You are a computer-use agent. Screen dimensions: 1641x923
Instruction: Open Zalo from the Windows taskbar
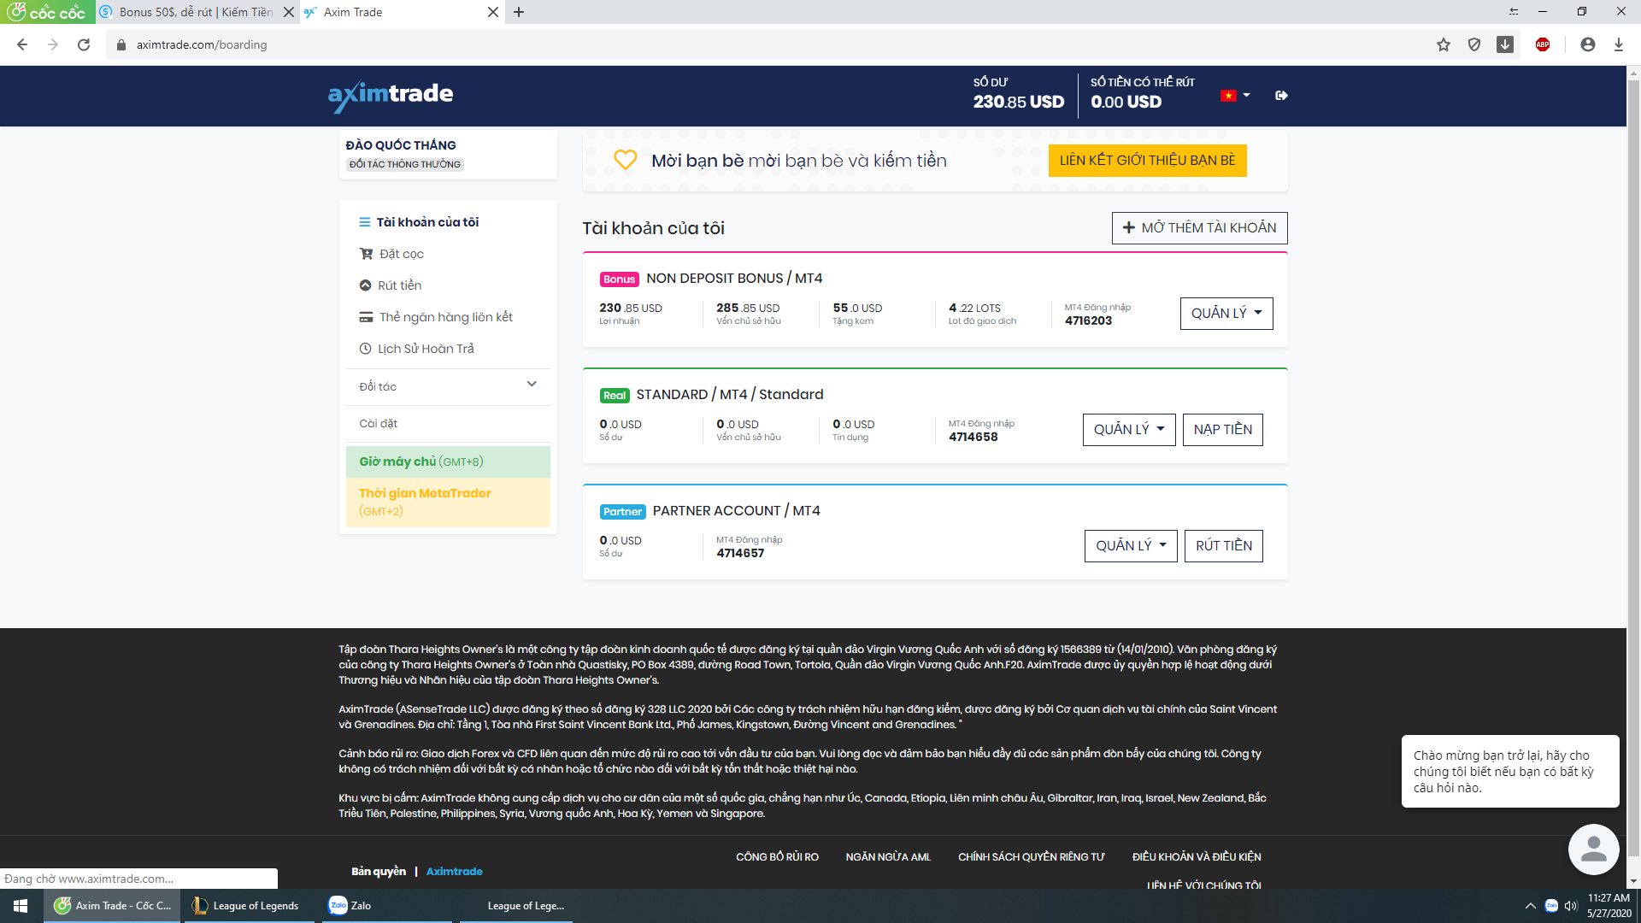pyautogui.click(x=350, y=906)
